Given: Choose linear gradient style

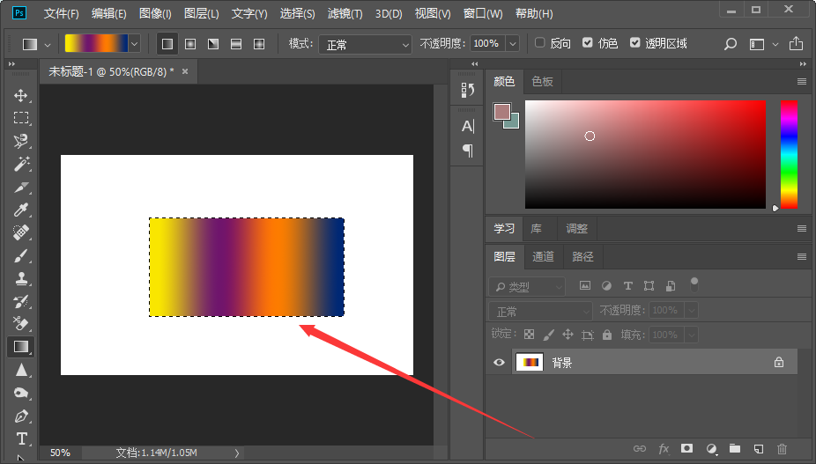Looking at the screenshot, I should coord(167,44).
